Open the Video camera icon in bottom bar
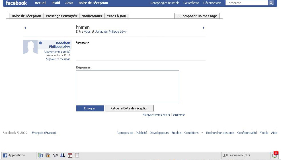This screenshot has height=160, width=281. pos(55,155)
